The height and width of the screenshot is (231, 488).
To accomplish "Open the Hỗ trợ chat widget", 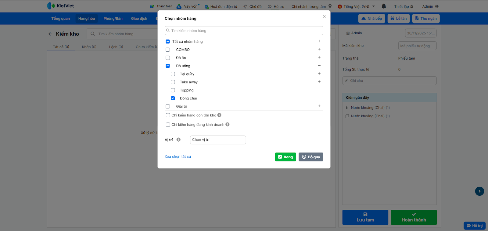I will click(475, 226).
